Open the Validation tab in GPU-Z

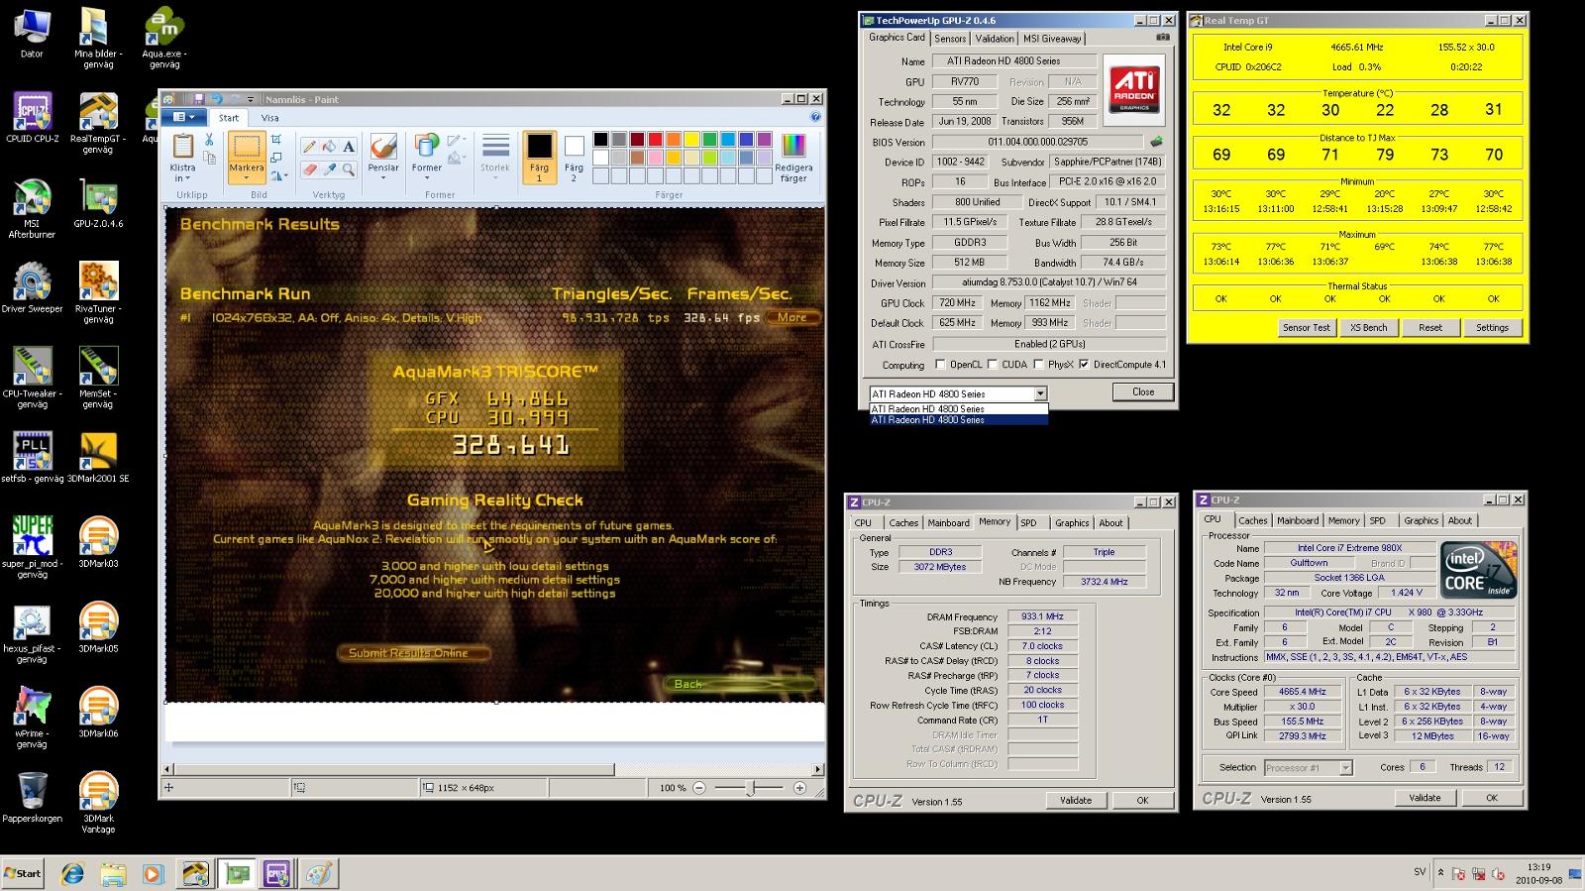click(994, 39)
